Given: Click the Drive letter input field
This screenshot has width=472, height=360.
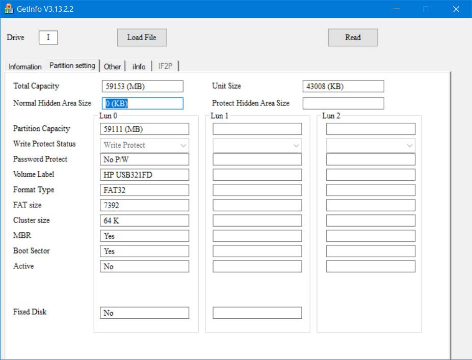Looking at the screenshot, I should (x=48, y=38).
